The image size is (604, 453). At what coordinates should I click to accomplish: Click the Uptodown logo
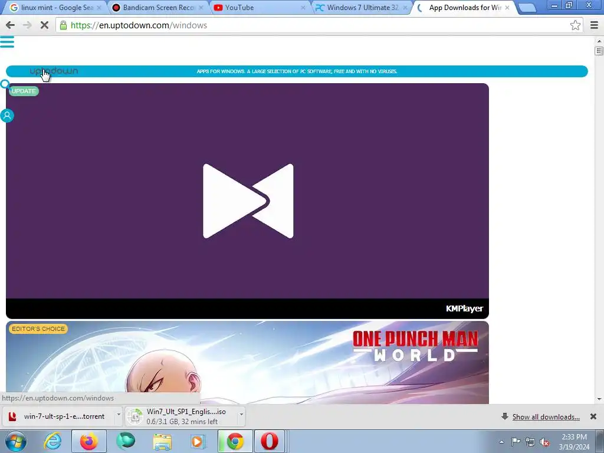[54, 71]
